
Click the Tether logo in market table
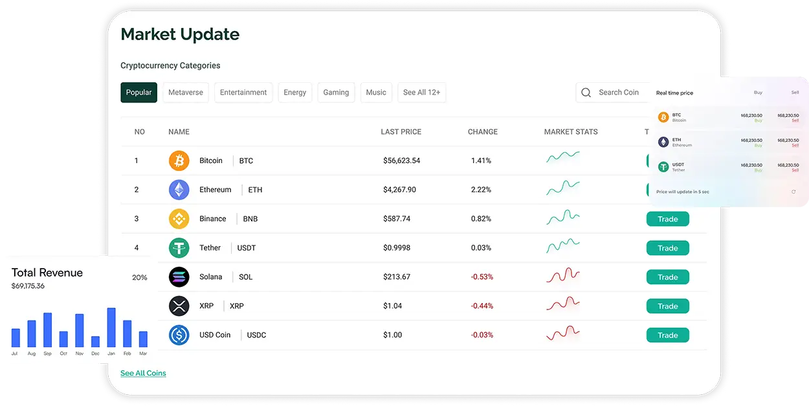[x=179, y=248]
